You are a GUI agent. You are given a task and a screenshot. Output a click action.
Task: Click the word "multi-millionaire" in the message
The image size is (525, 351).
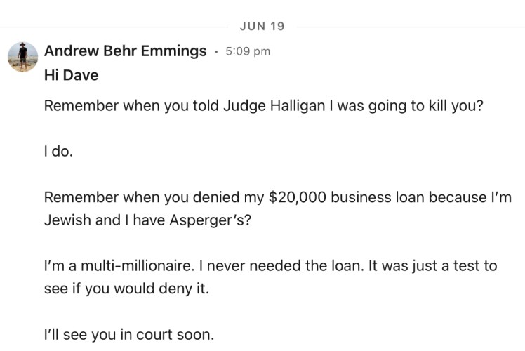123,266
